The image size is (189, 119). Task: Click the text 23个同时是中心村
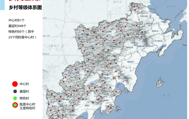(22, 37)
